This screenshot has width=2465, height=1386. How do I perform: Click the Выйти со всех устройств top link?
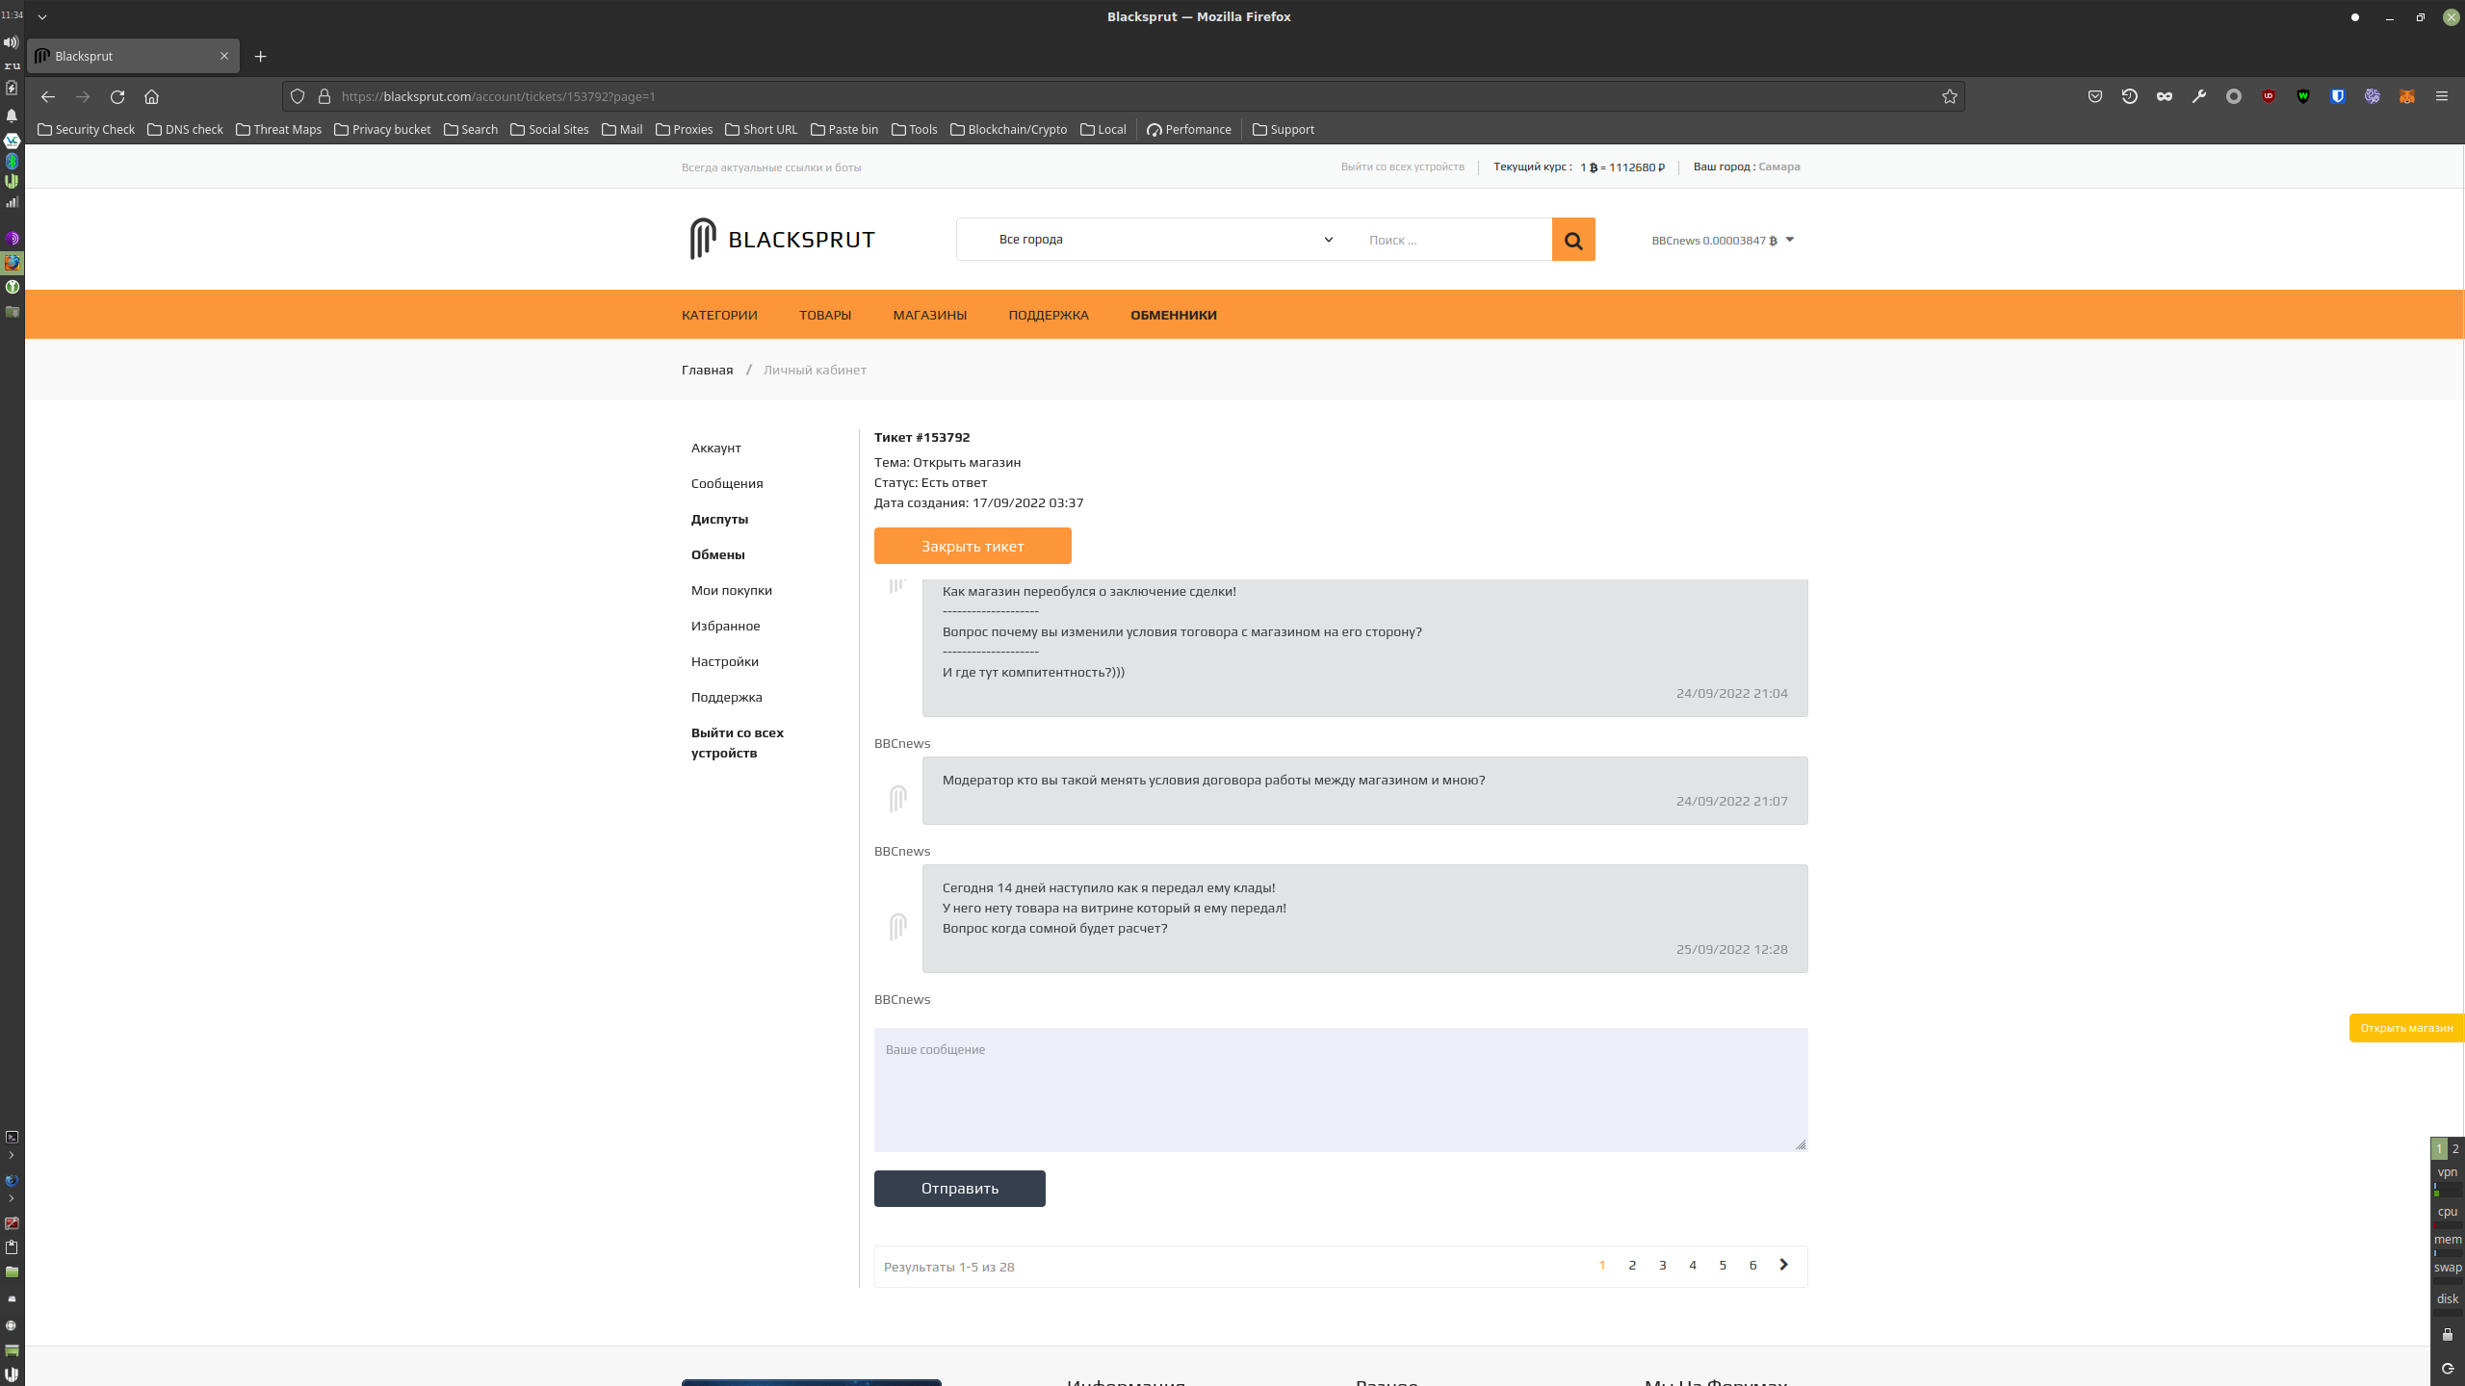pos(1402,167)
